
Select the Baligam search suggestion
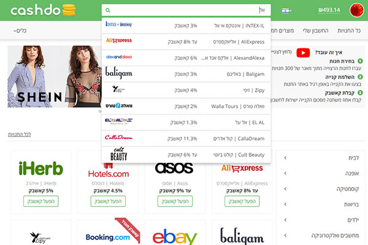[x=186, y=74]
